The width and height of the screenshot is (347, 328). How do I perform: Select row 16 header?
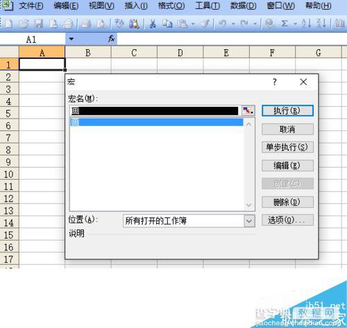coord(9,247)
